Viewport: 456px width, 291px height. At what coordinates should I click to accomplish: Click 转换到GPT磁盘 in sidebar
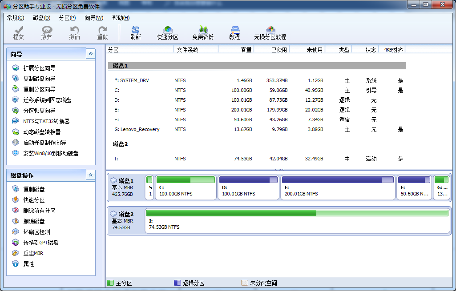pyautogui.click(x=40, y=243)
